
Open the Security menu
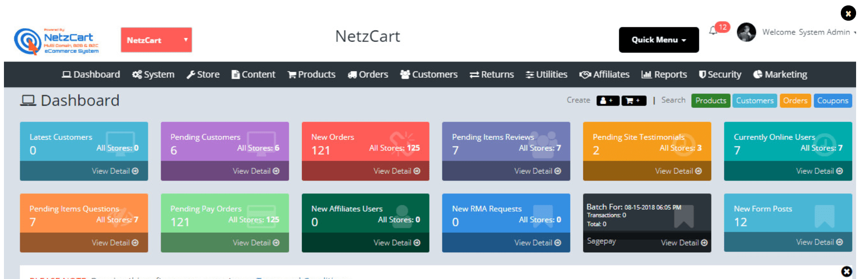click(x=720, y=75)
